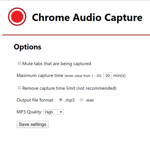The height and width of the screenshot is (145, 150).
Task: Click the Options heading
Action: [28, 47]
